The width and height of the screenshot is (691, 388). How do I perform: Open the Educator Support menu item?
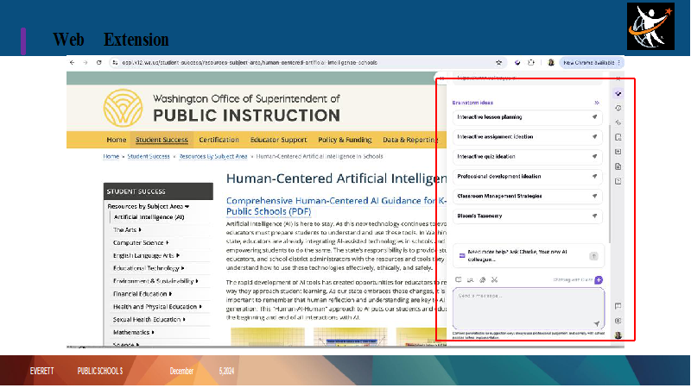[278, 140]
